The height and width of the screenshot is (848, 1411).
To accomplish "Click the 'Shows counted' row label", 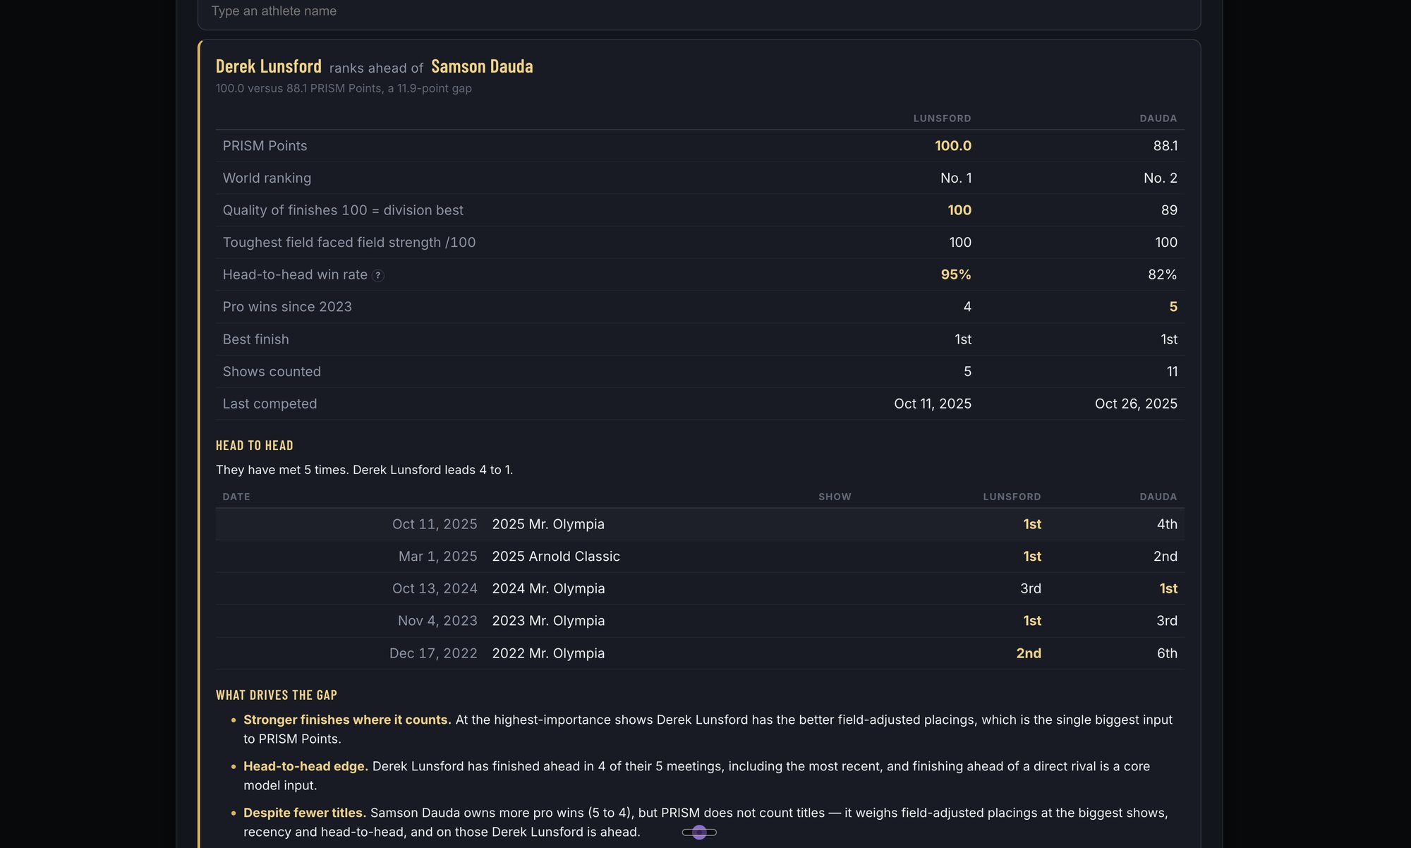I will coord(272,372).
